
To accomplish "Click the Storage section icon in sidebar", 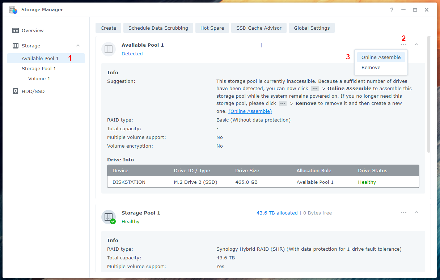I will point(16,46).
